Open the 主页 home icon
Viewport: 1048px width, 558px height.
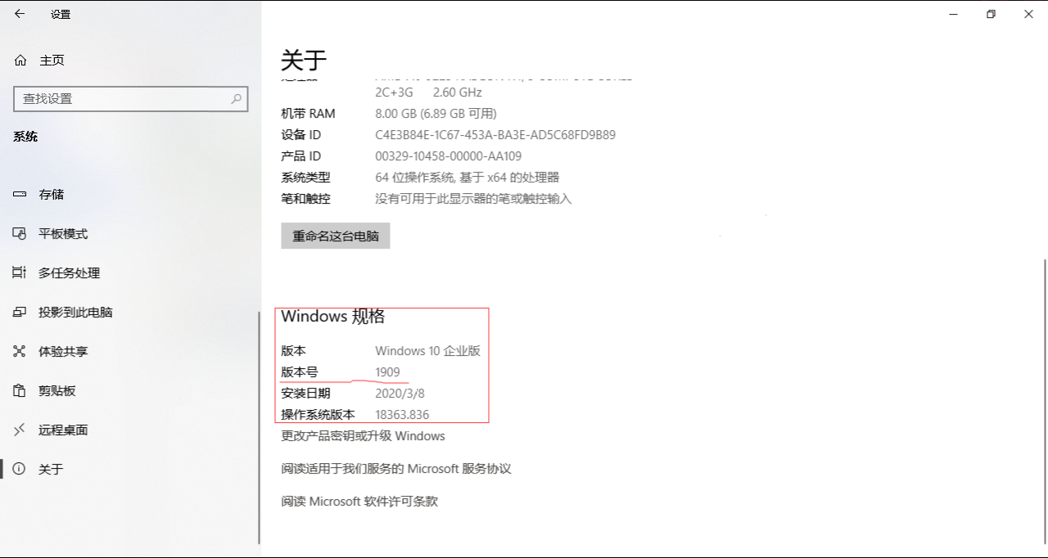[x=20, y=61]
